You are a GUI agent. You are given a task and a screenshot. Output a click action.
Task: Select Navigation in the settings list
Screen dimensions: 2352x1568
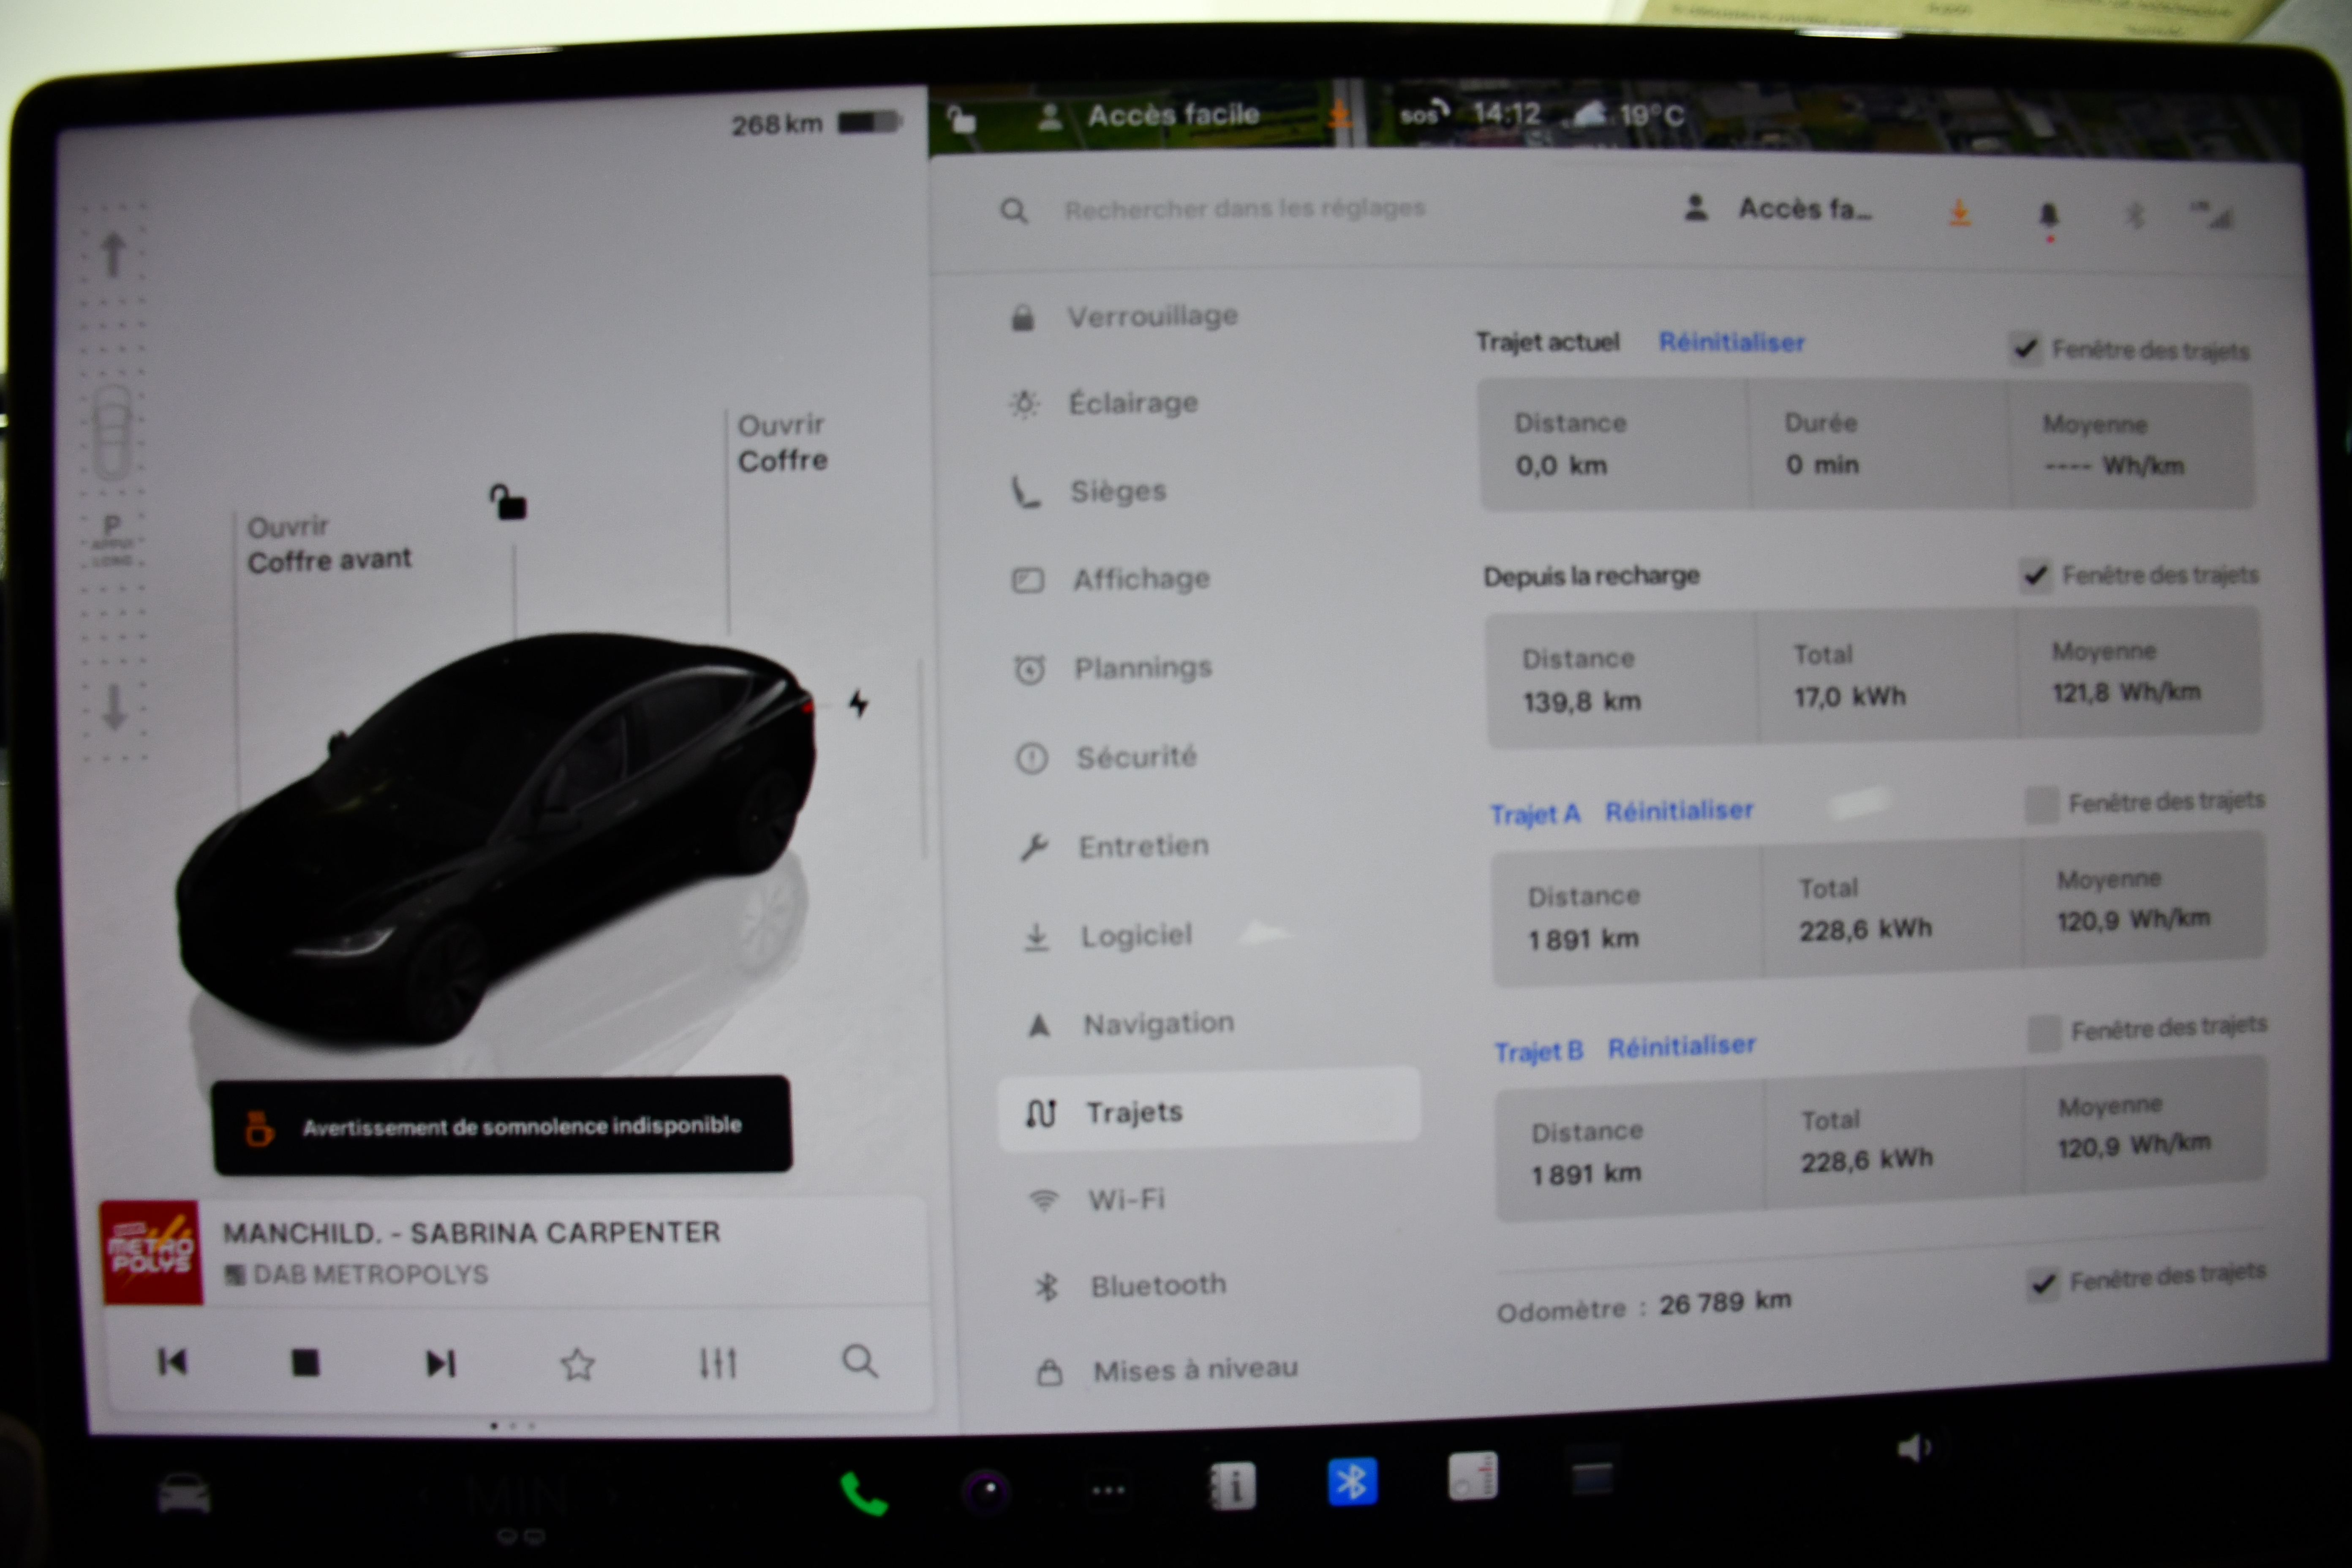coord(1130,1023)
